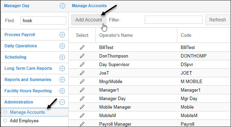231x127 pixels.
Task: Open Long Term Care Reports section
Action: point(28,68)
